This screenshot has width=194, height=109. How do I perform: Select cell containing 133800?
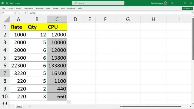click(x=57, y=65)
